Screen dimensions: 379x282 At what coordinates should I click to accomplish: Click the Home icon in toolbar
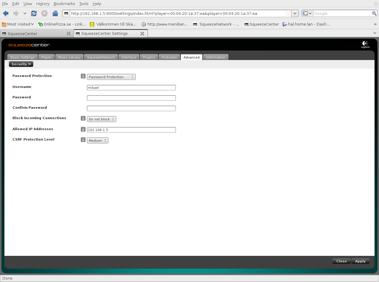[55, 13]
